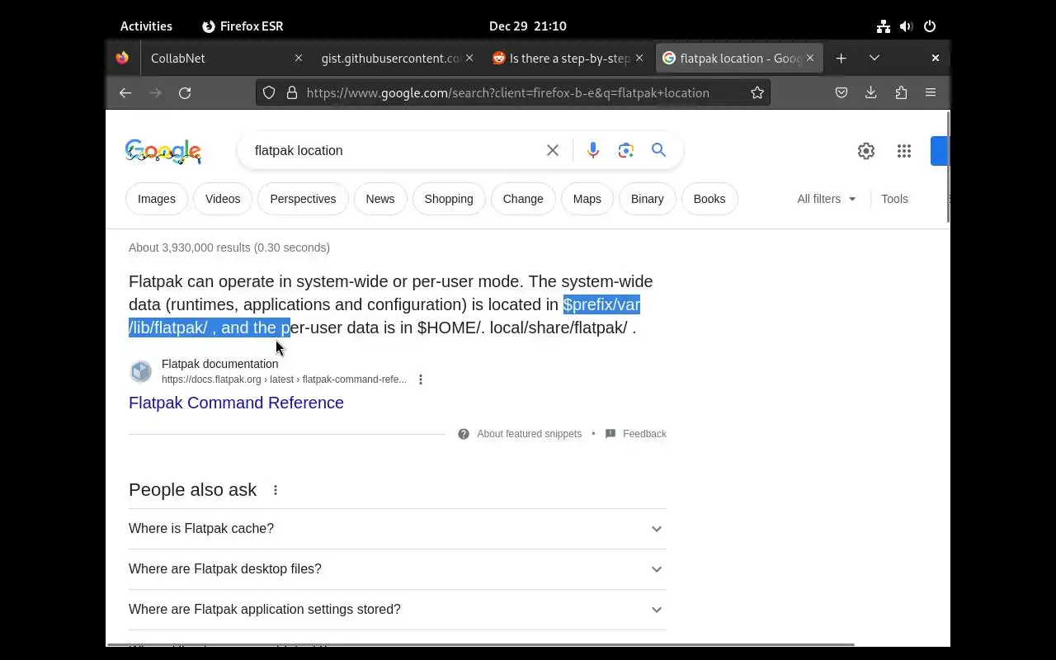Switch to 'Is there a step-by-step' tab
The height and width of the screenshot is (660, 1056).
[568, 58]
